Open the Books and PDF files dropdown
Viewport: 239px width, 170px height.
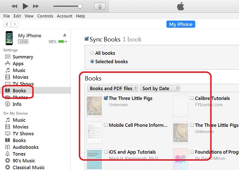coord(113,88)
